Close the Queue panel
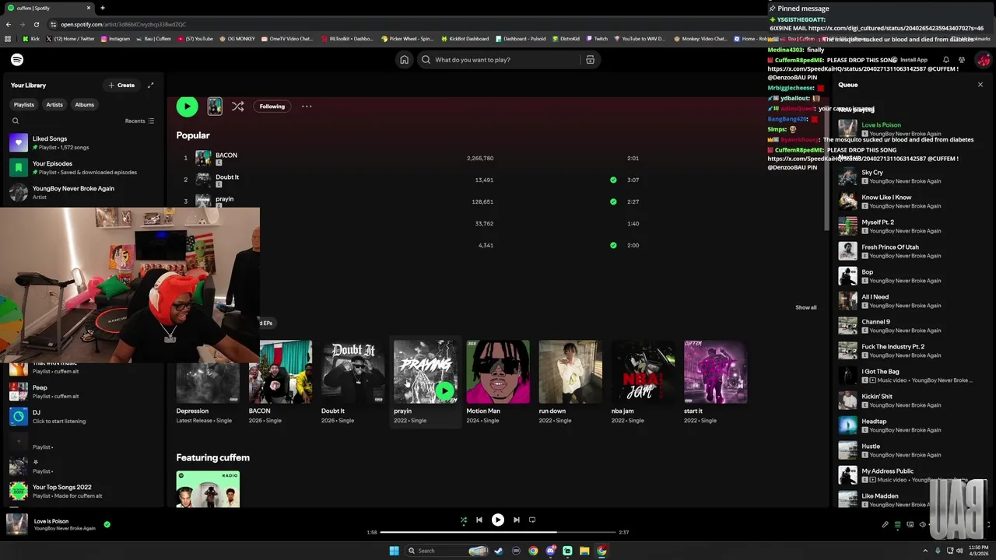Viewport: 996px width, 560px height. coord(980,85)
